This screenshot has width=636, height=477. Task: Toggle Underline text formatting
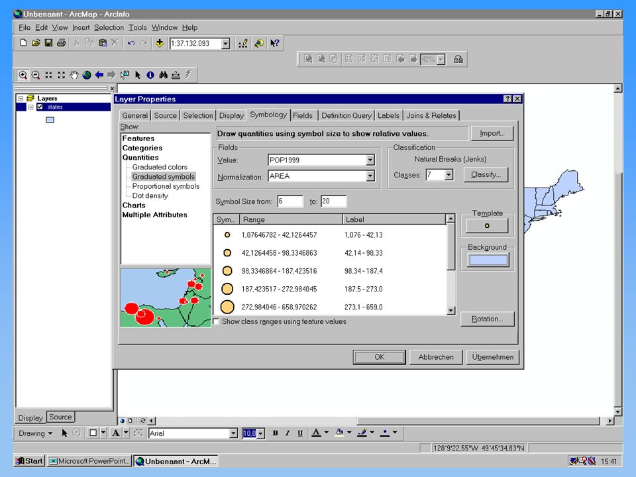[299, 433]
